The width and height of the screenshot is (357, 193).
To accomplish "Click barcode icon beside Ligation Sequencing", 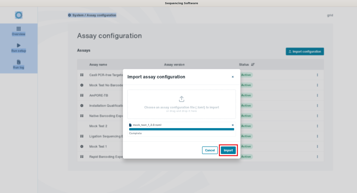I will coord(82,136).
